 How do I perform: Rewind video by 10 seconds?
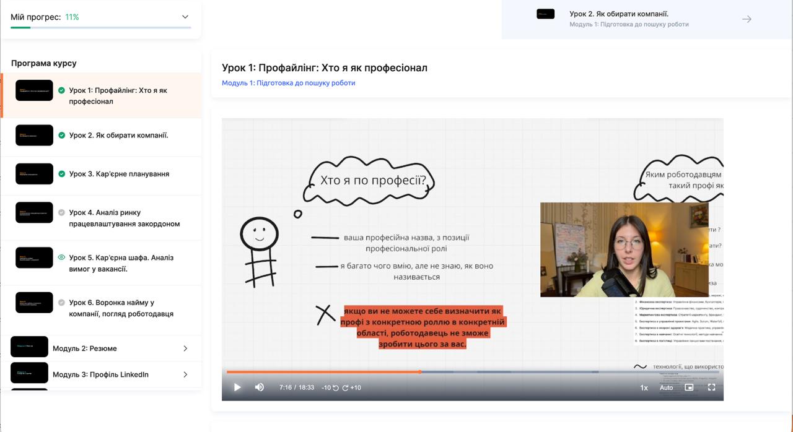330,387
